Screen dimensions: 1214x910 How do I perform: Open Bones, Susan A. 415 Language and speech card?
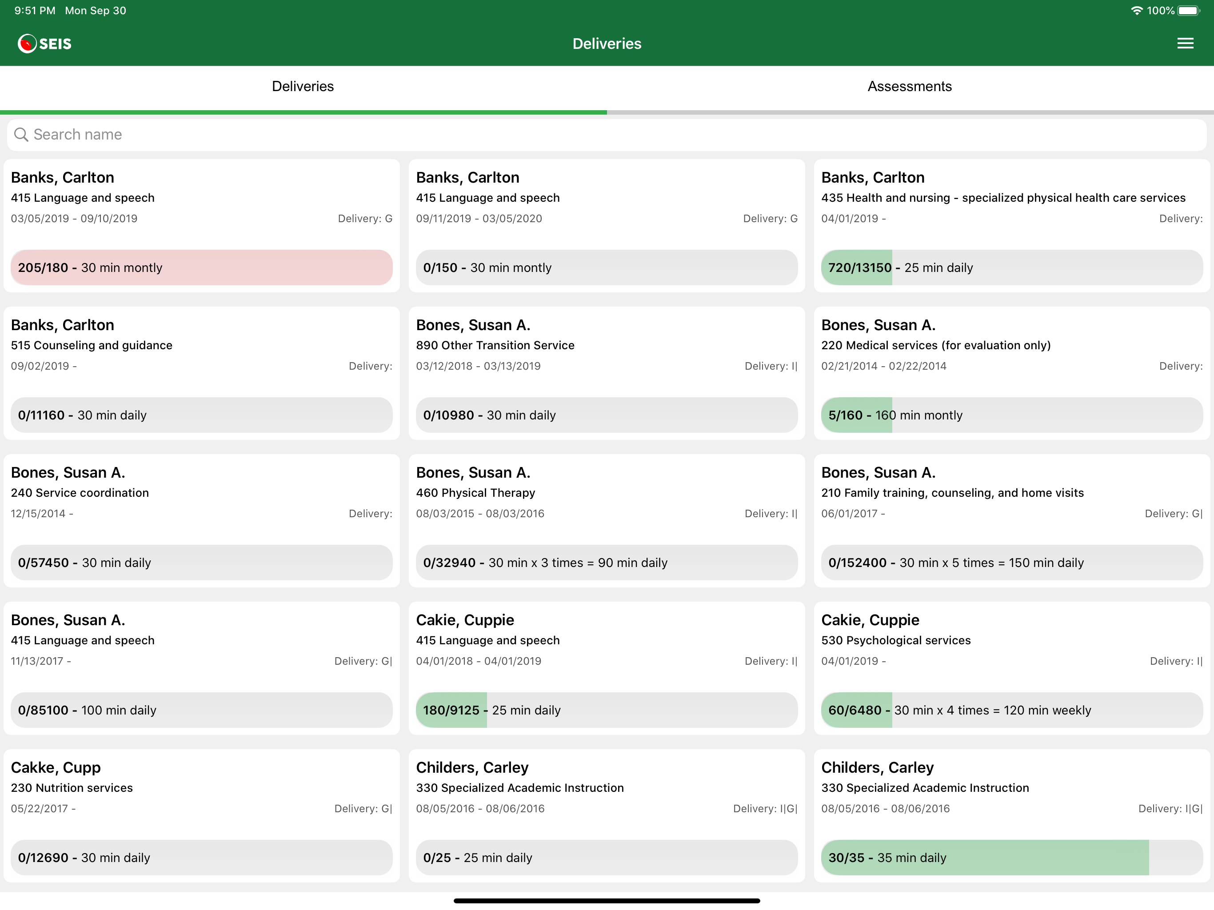pos(201,668)
